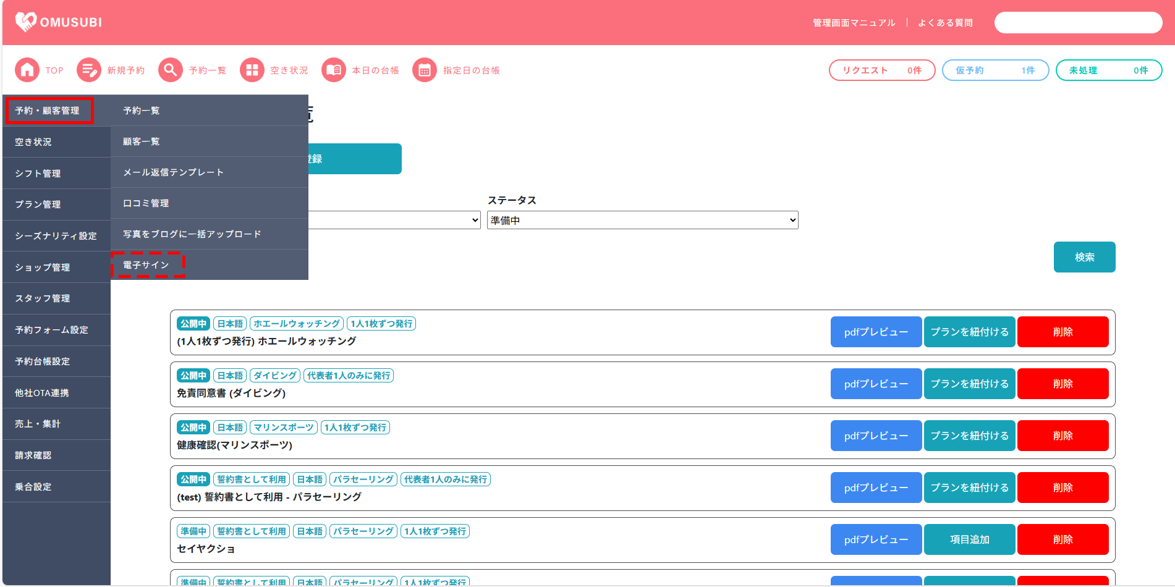
Task: Click the 検索 search button
Action: pos(1084,257)
